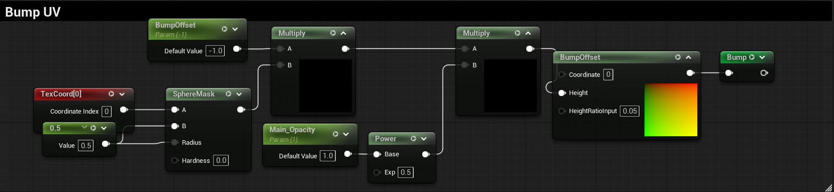Expand the Main_Opacity node chevron
Image resolution: width=834 pixels, height=192 pixels.
346,134
